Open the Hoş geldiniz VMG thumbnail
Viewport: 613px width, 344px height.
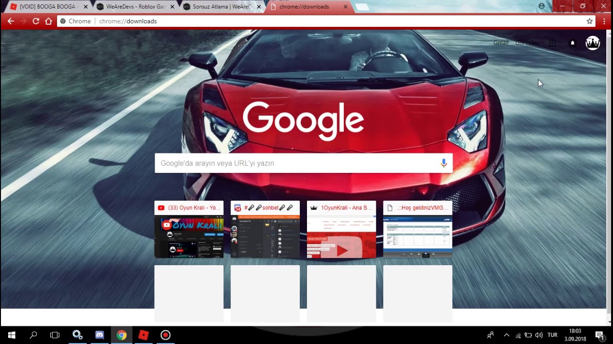pyautogui.click(x=418, y=229)
